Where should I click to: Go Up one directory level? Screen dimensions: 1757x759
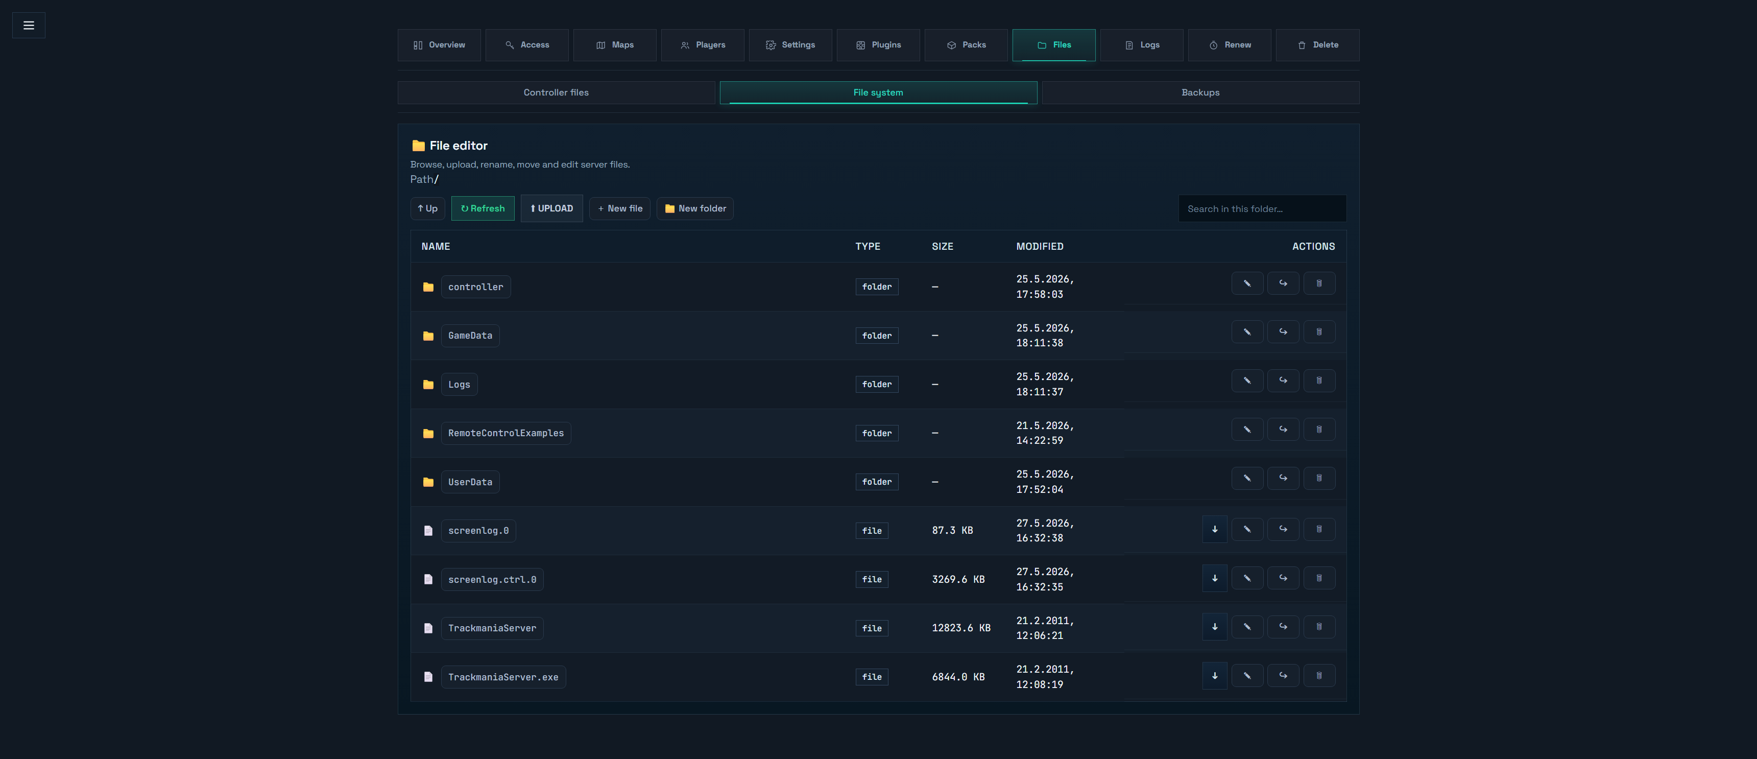click(428, 208)
